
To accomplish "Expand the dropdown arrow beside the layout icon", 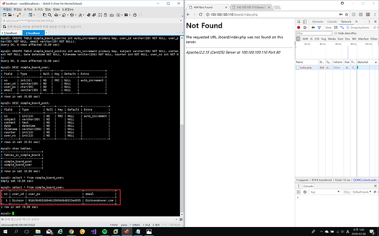I will click(129, 15).
